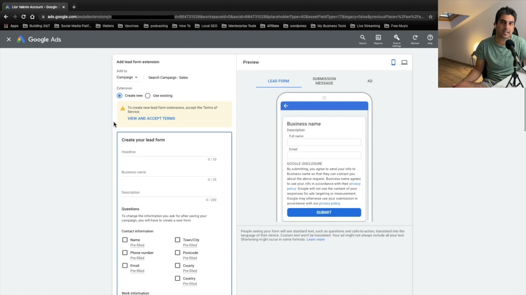Click VIEW AND ACCEPT TERMS link

(151, 118)
